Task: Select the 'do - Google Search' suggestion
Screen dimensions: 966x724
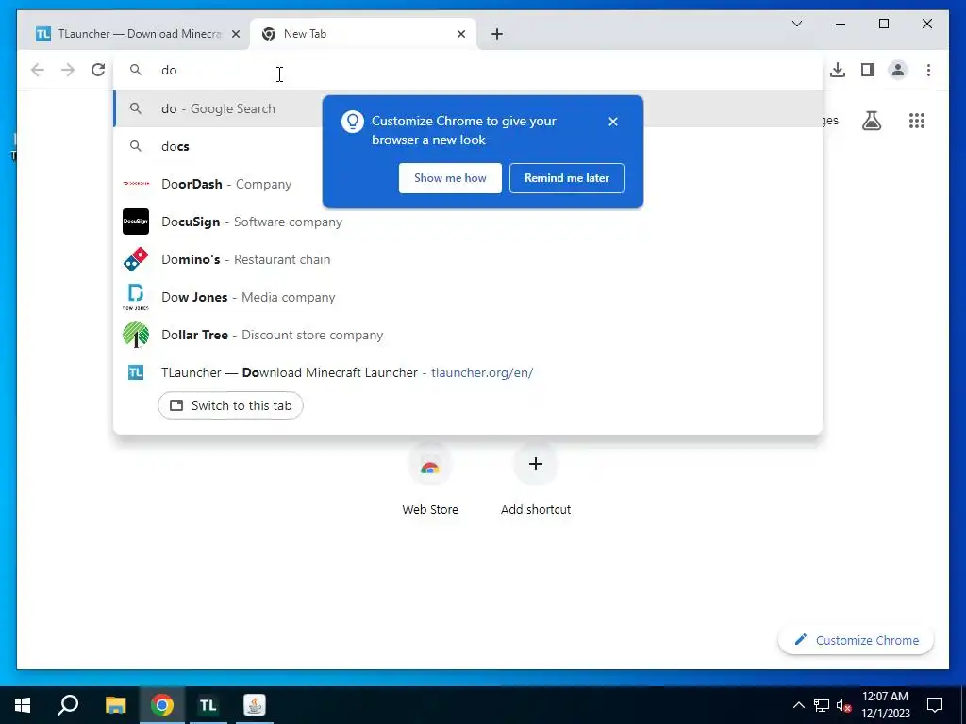Action: pyautogui.click(x=468, y=109)
